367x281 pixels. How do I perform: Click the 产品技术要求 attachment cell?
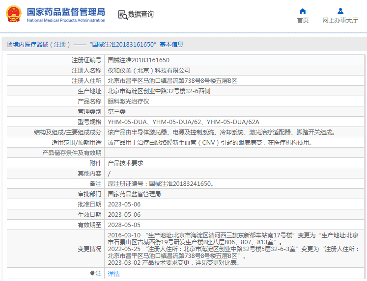click(x=125, y=163)
